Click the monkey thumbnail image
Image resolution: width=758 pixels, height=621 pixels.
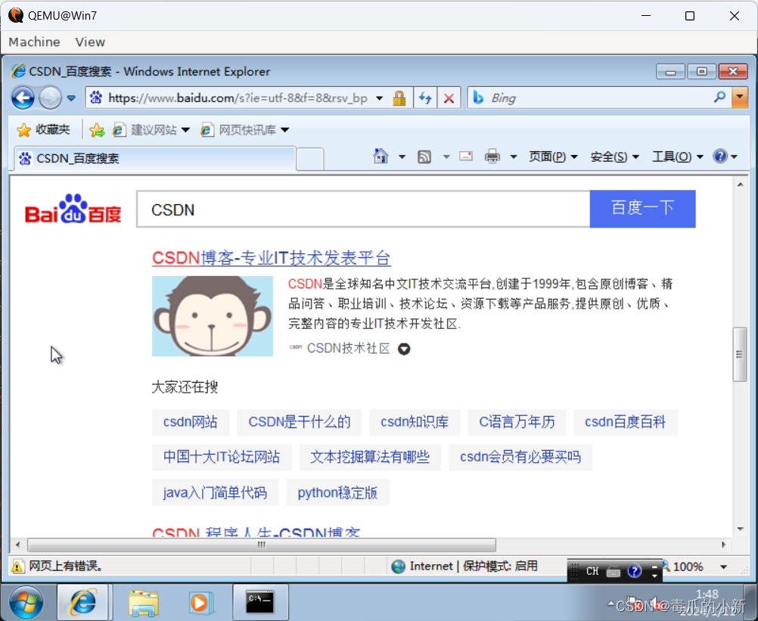[213, 316]
